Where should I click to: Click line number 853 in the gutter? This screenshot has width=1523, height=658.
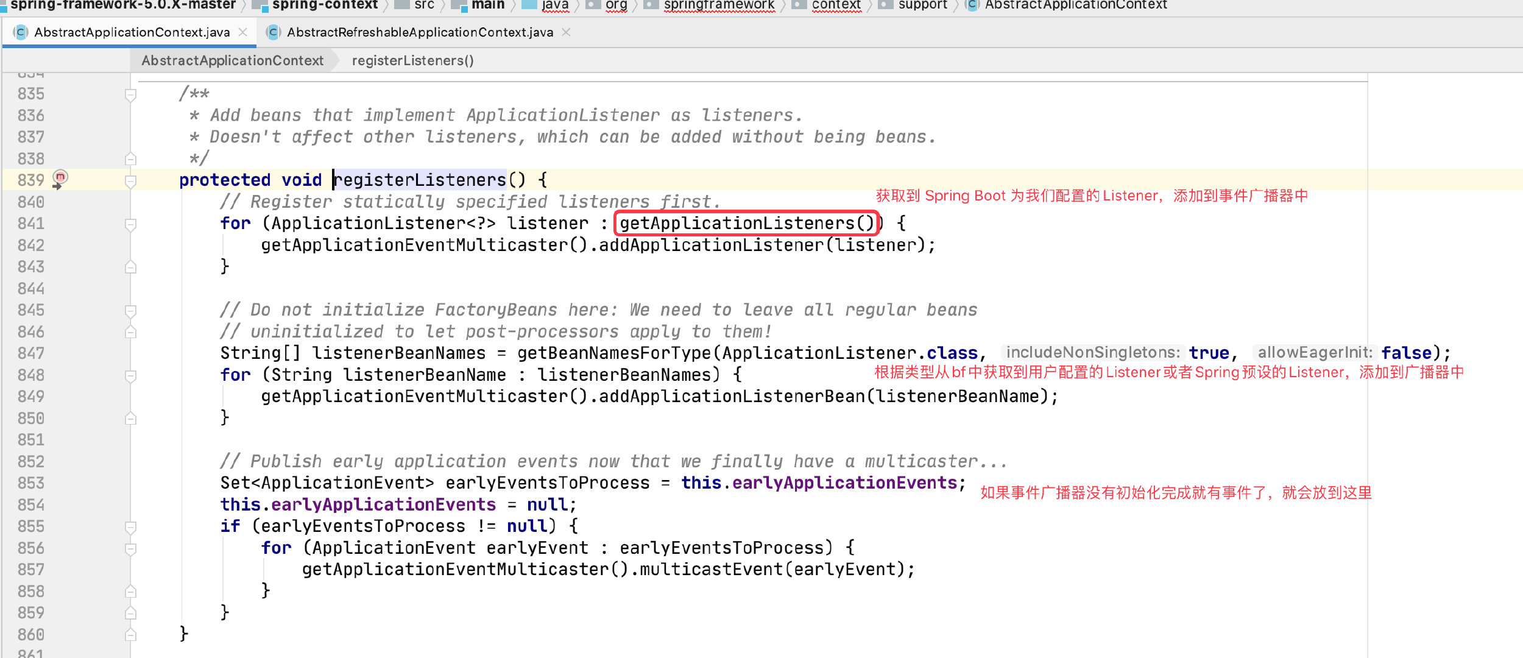31,483
